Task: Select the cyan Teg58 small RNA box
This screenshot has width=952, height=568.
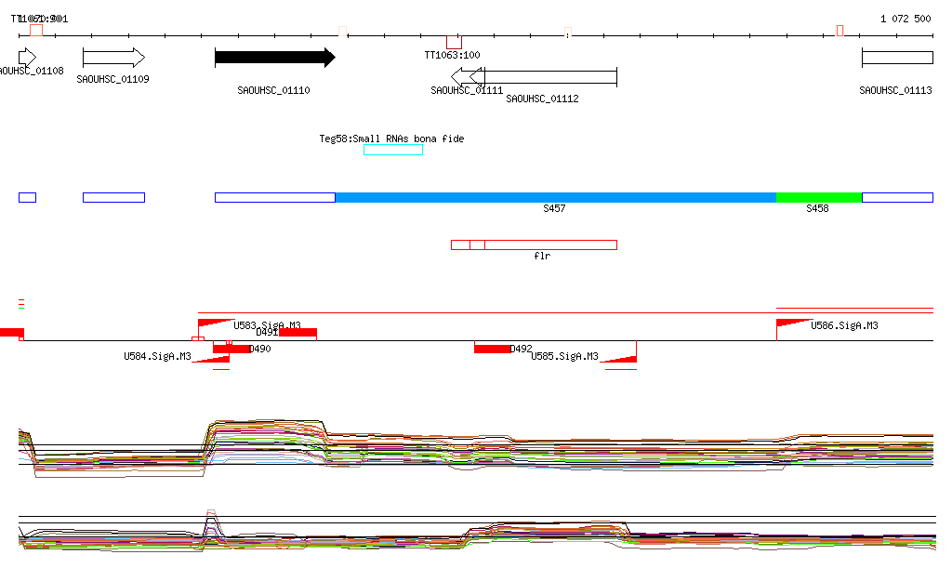Action: (393, 150)
